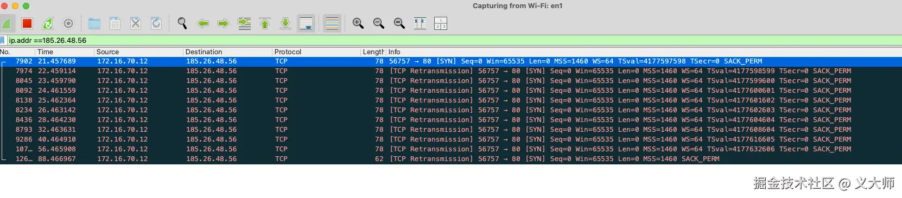Toggle packet list colorization
The image size is (902, 198).
[x=332, y=23]
